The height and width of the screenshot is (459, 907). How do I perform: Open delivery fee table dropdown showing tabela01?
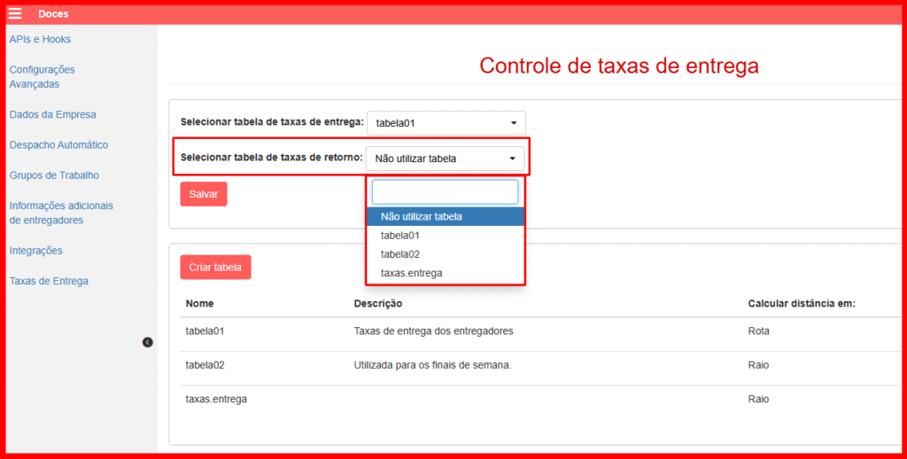click(446, 123)
